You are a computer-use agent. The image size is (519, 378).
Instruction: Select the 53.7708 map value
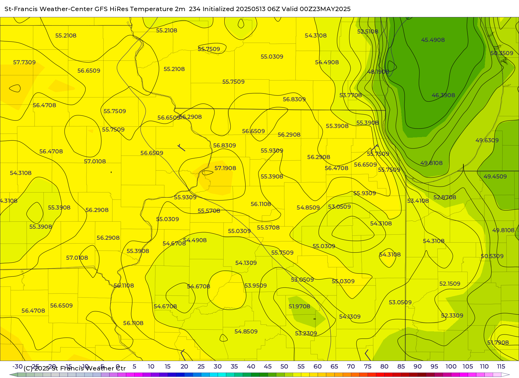(x=351, y=95)
